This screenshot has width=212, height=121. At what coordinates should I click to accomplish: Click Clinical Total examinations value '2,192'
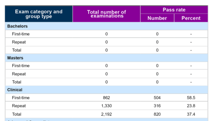coord(107,115)
